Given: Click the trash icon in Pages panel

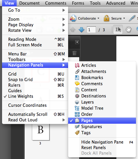Looking at the screenshot, I should (x=75, y=53).
